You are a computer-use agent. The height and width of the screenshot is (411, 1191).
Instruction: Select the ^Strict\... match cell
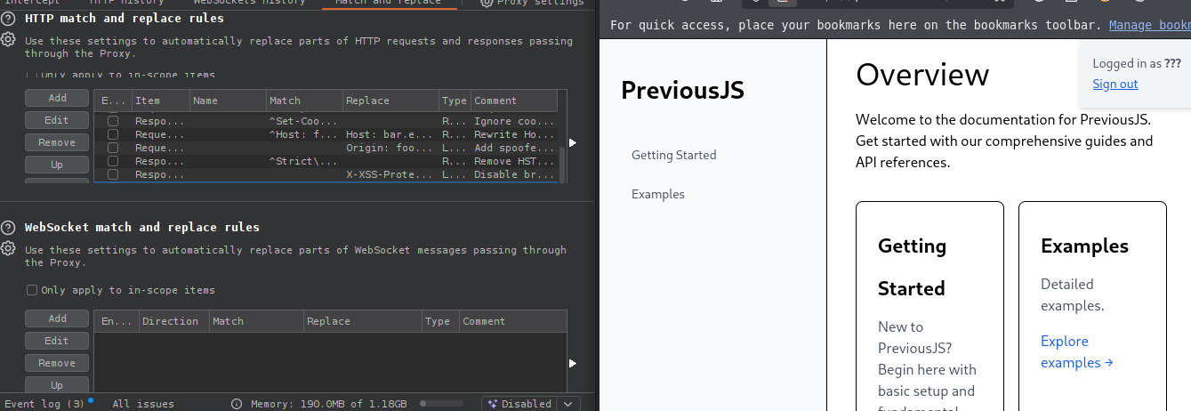(x=304, y=161)
